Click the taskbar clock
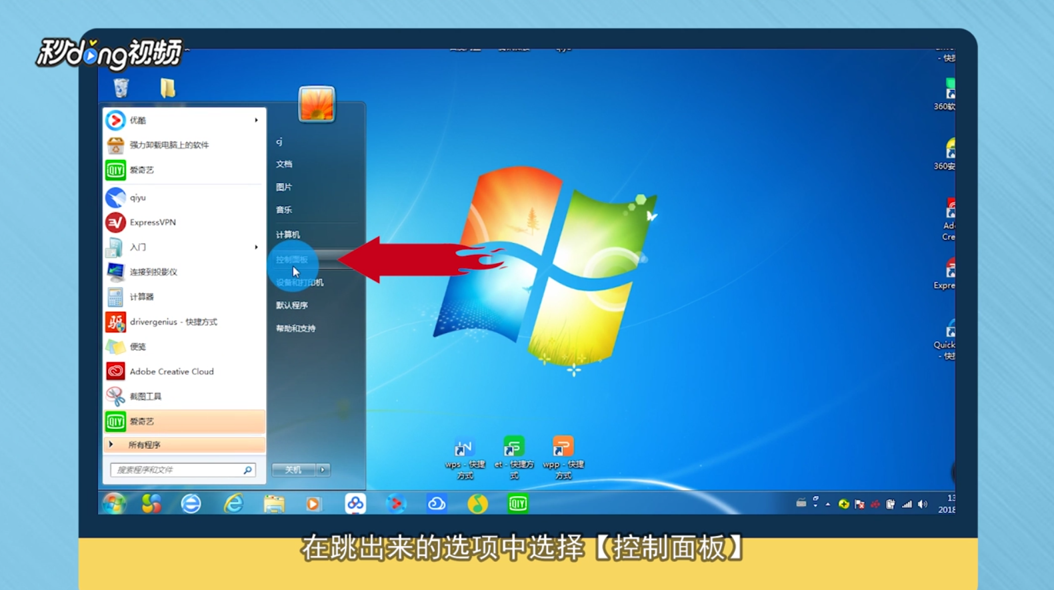The width and height of the screenshot is (1054, 590). point(947,504)
